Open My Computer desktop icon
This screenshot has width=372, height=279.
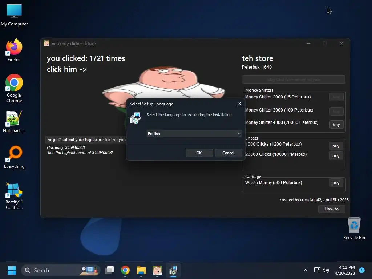(14, 15)
